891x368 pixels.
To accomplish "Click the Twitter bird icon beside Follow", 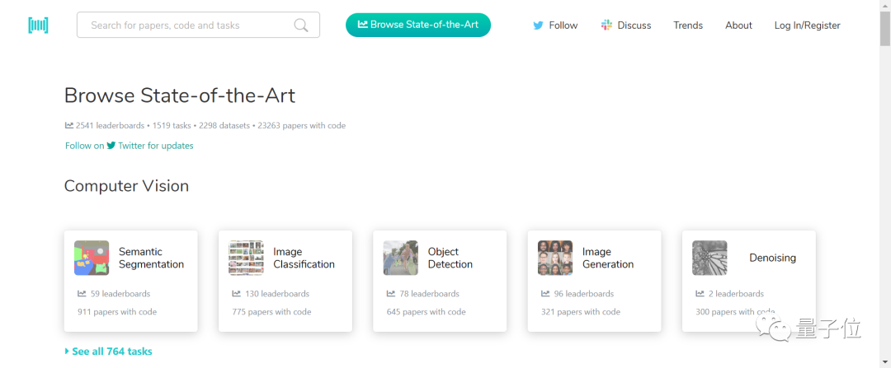I will pos(539,26).
